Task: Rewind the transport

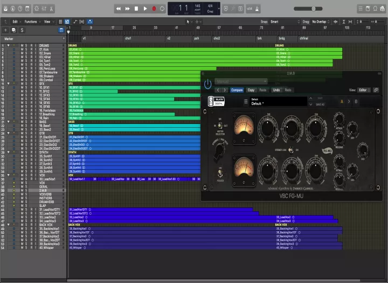Action: pyautogui.click(x=119, y=9)
